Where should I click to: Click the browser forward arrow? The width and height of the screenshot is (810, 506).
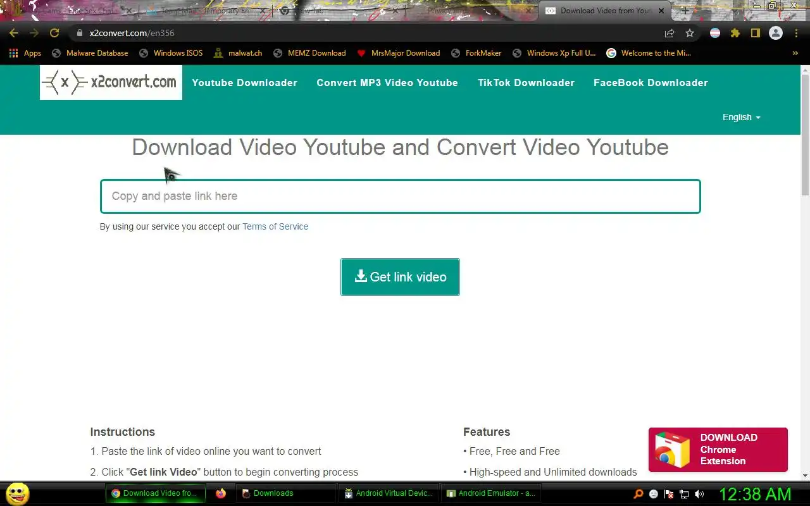point(34,33)
